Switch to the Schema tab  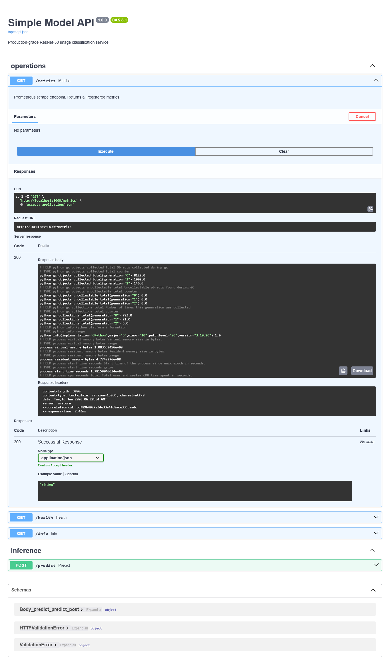pos(72,474)
